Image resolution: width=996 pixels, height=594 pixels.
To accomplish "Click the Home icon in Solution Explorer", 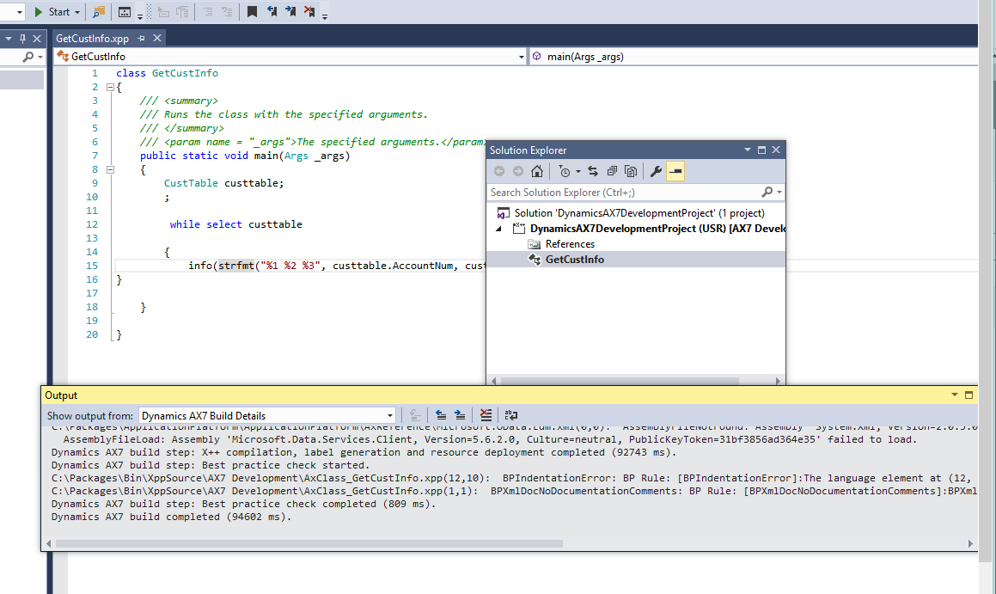I will pyautogui.click(x=536, y=171).
